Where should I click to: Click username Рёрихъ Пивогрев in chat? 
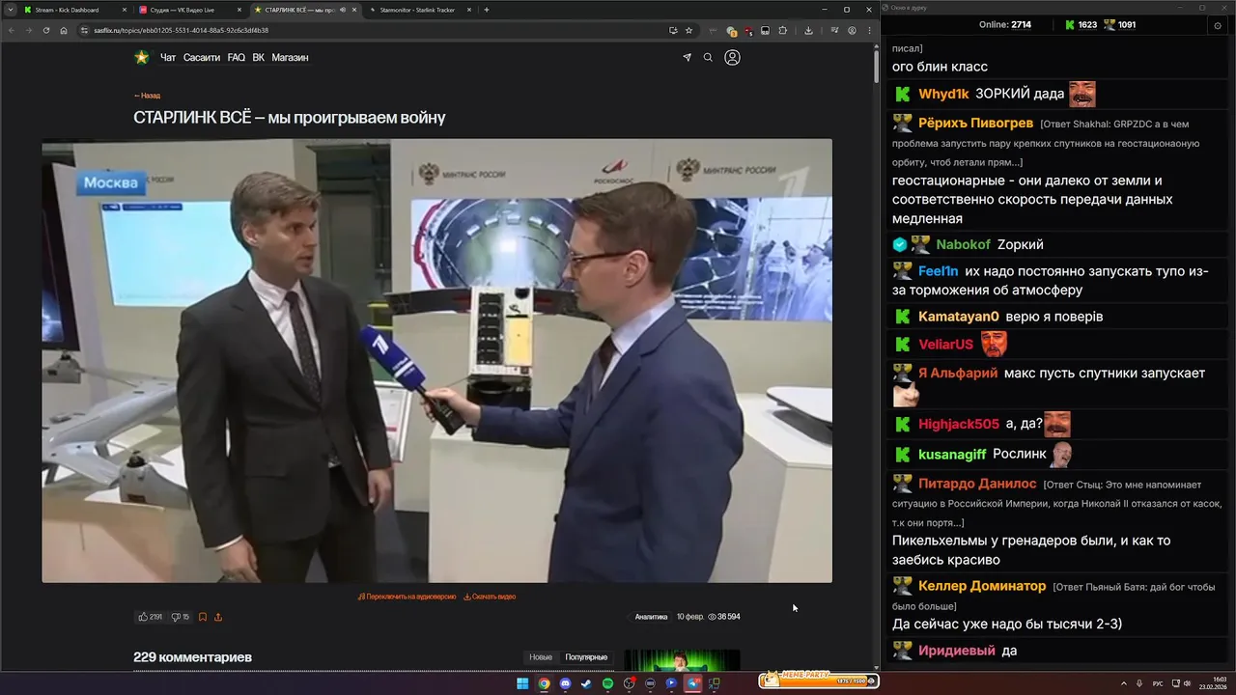[x=975, y=124]
